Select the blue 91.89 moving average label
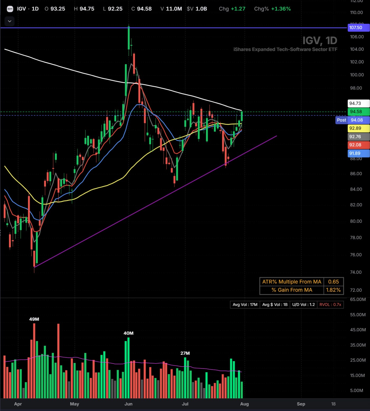The width and height of the screenshot is (370, 411). pos(358,153)
